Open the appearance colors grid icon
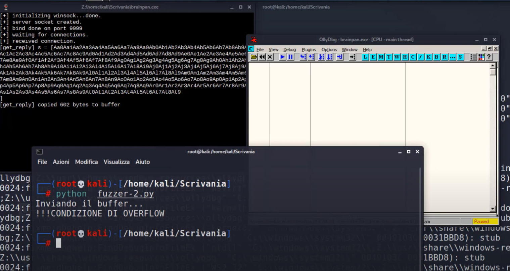This screenshot has height=271, width=510. [x=481, y=57]
